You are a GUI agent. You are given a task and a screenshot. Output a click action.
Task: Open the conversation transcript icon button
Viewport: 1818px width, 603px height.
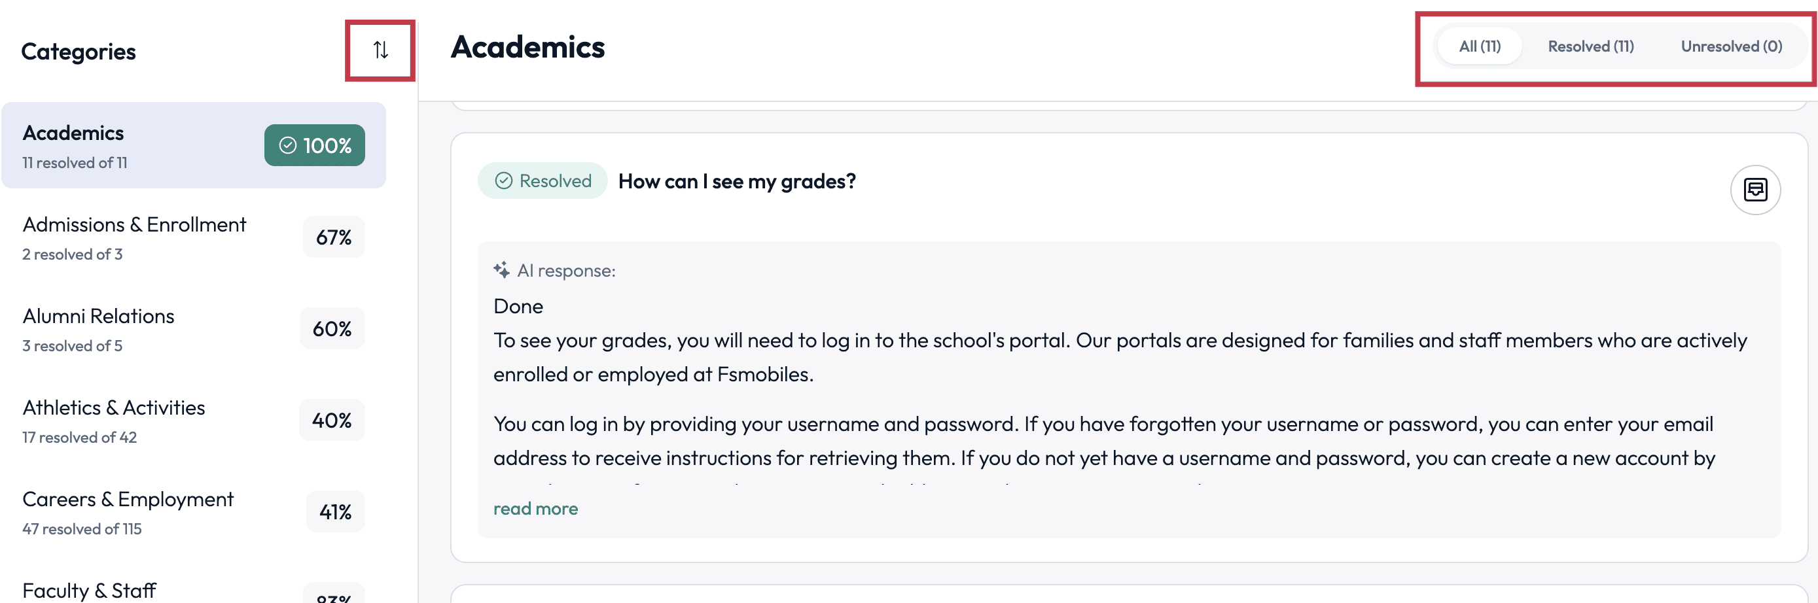(x=1755, y=189)
